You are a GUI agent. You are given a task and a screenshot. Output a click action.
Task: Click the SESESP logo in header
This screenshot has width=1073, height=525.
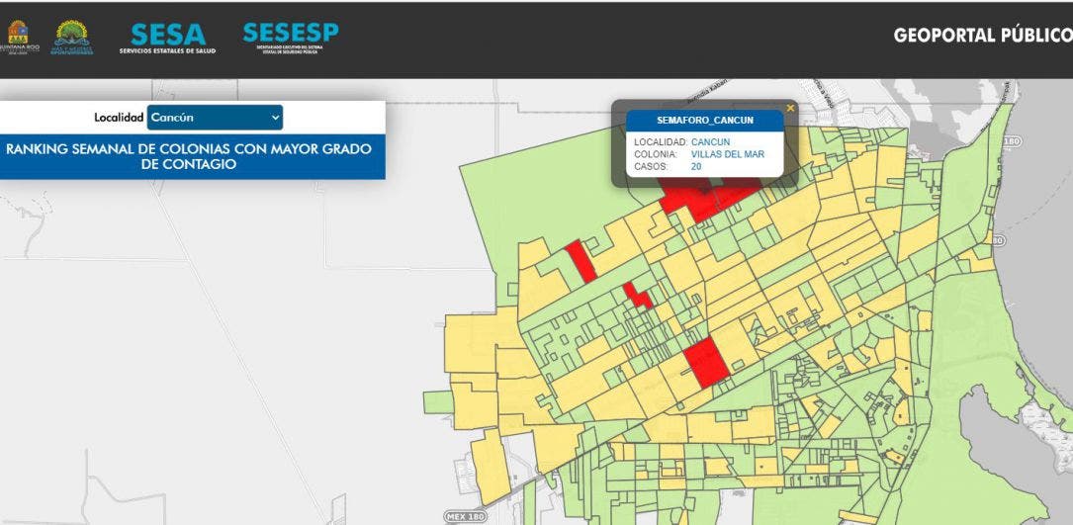click(290, 38)
